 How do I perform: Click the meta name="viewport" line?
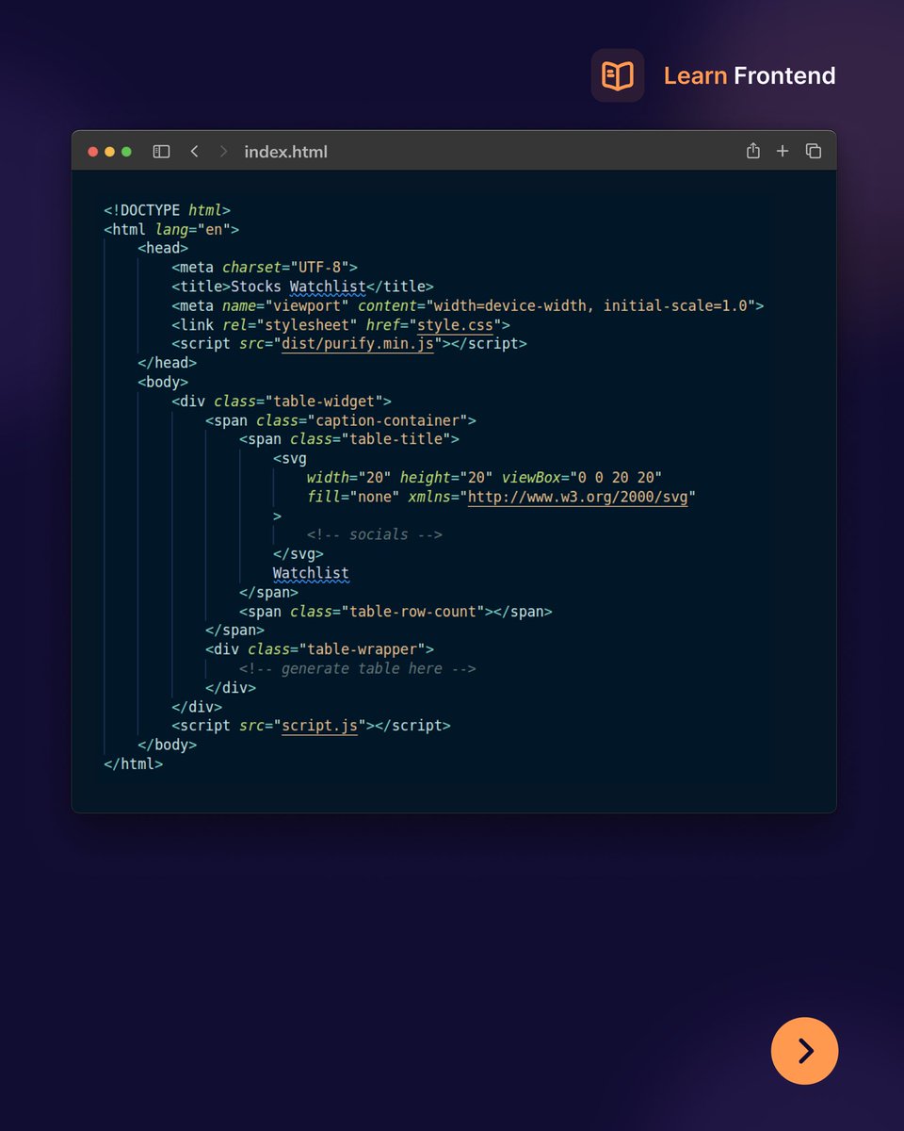(468, 305)
